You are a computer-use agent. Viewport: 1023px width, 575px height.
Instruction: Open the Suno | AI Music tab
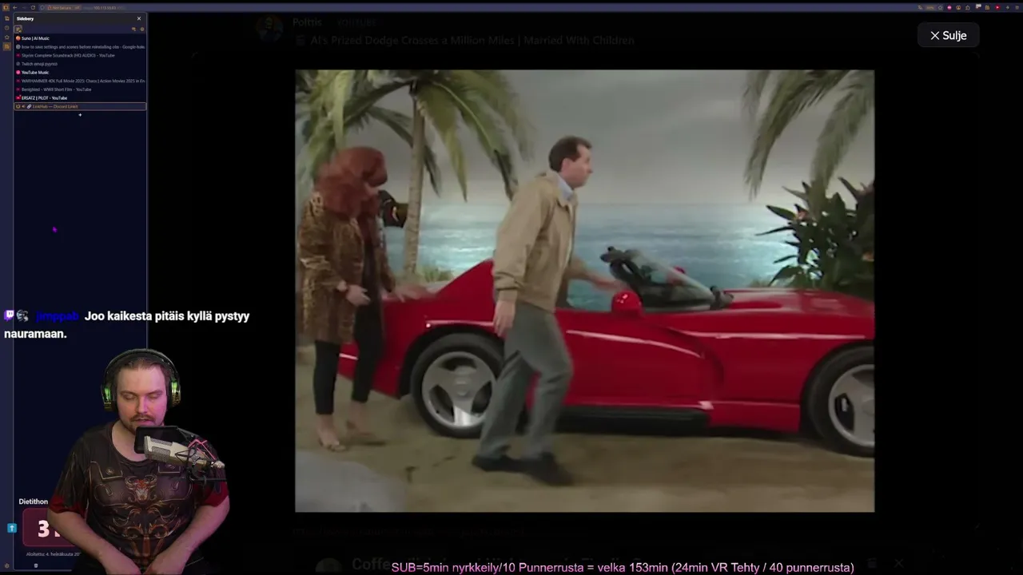point(80,38)
